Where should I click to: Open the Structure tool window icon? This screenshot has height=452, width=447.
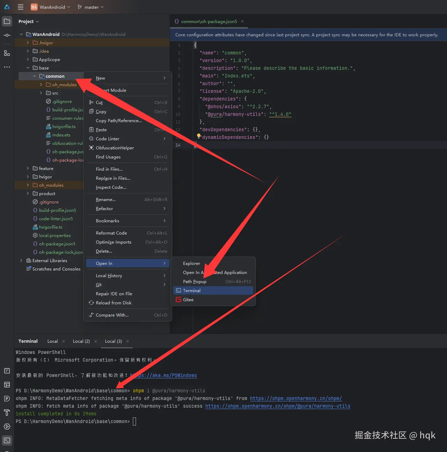pyautogui.click(x=7, y=53)
